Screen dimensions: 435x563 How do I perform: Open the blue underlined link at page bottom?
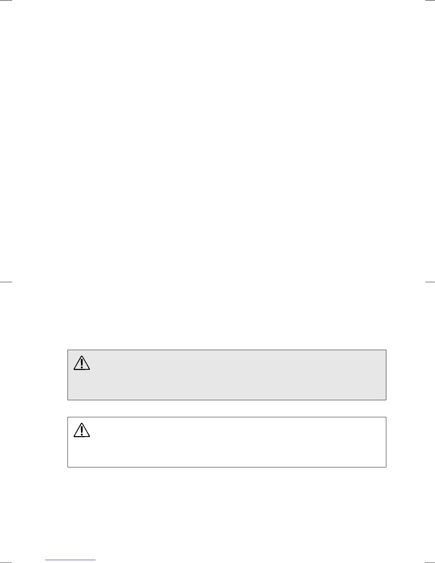(70, 560)
